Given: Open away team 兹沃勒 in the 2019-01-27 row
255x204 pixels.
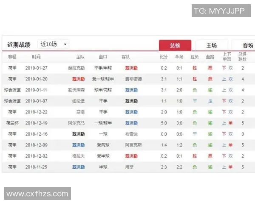Looking at the screenshot, I should 131,68.
